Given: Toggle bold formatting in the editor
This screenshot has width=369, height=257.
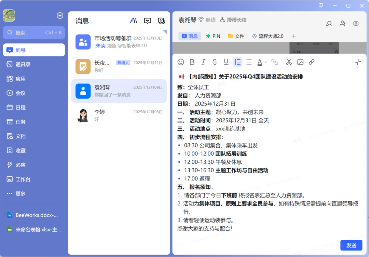Looking at the screenshot, I should 192,62.
